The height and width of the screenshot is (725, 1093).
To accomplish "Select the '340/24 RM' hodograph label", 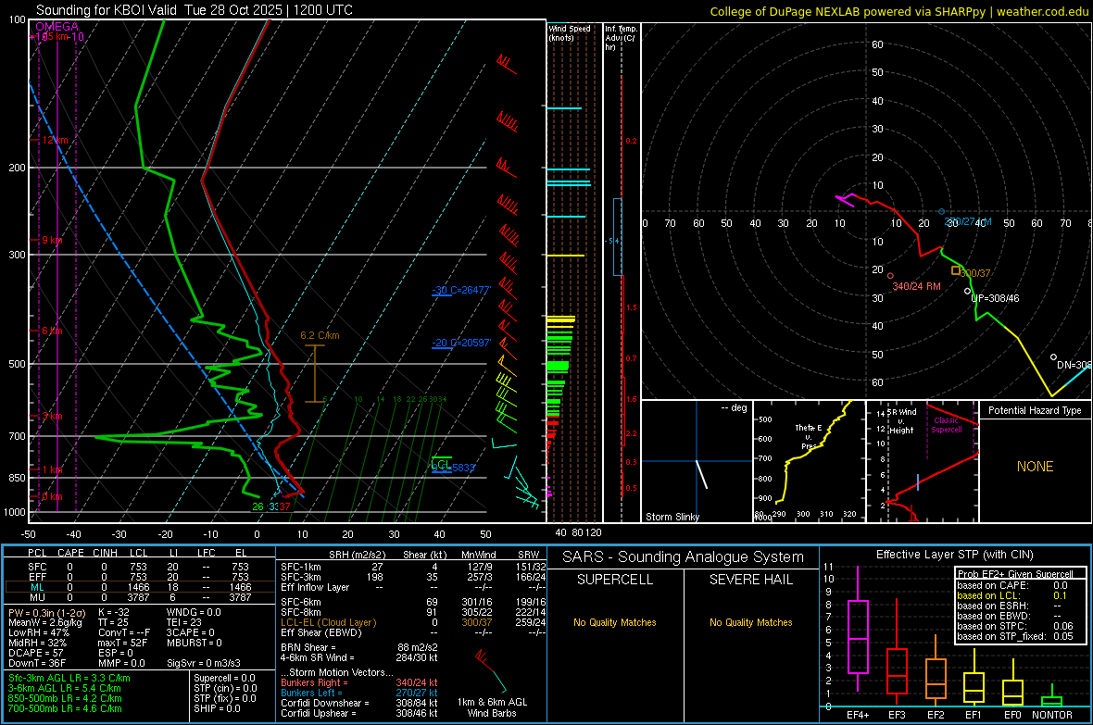I will [x=916, y=286].
